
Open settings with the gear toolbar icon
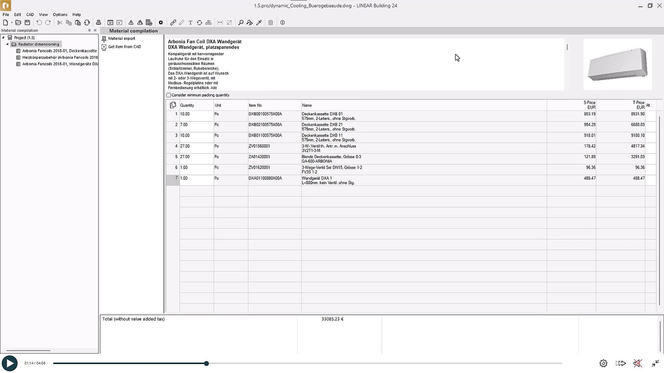click(161, 23)
